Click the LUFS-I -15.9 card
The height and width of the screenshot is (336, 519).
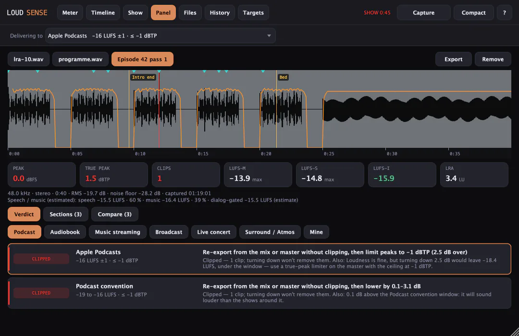[x=402, y=175]
